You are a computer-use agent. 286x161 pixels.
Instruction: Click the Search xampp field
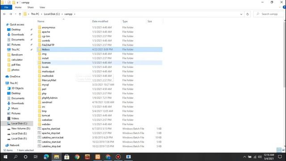pyautogui.click(x=269, y=14)
